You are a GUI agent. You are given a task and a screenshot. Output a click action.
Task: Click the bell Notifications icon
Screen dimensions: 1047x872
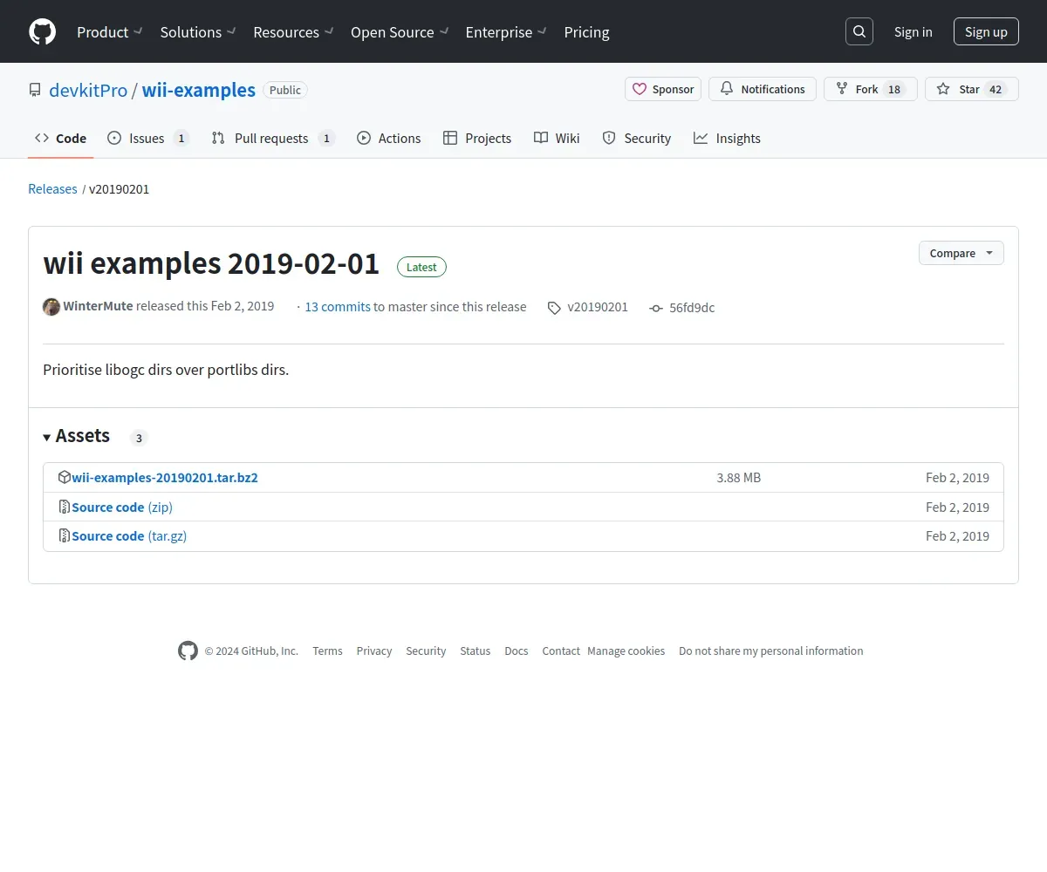(727, 89)
